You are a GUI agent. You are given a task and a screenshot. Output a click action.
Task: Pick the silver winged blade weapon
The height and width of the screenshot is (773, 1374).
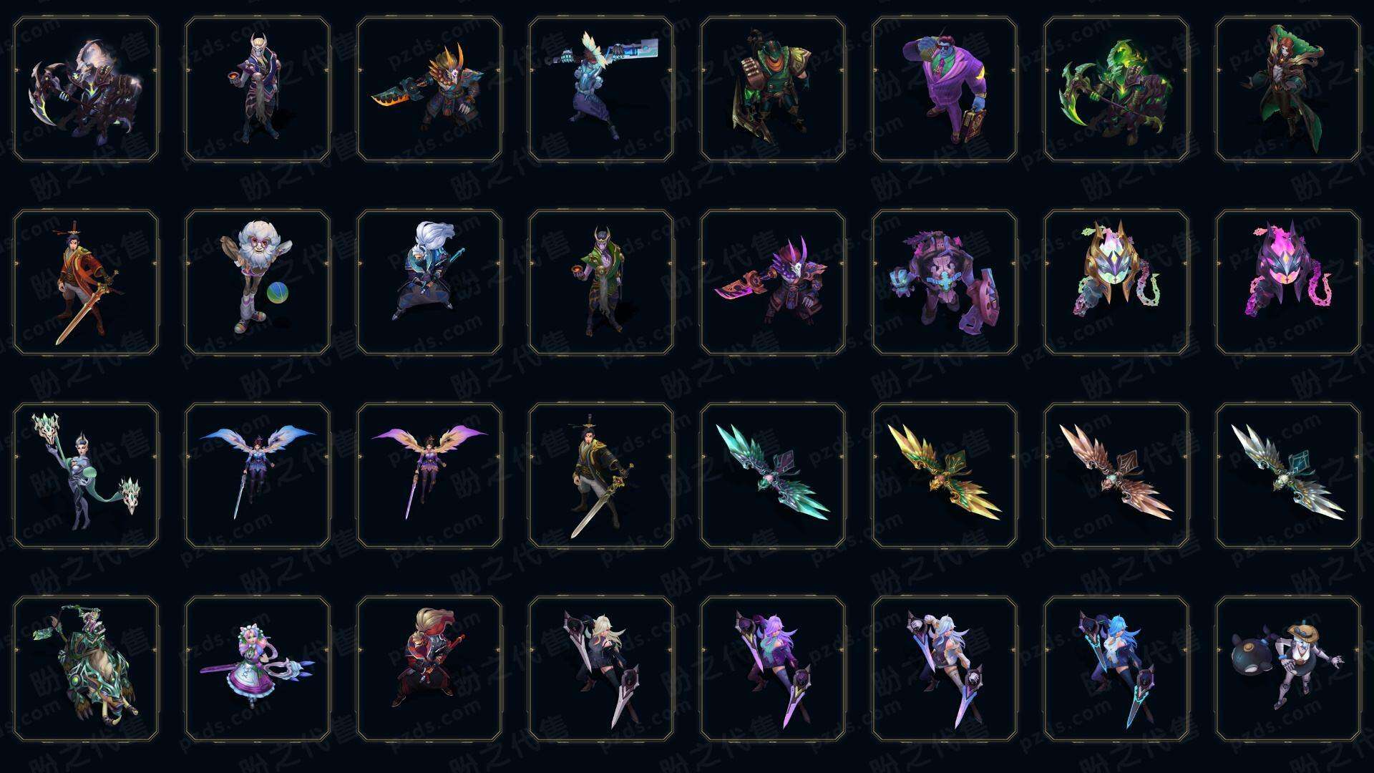[x=1288, y=476]
